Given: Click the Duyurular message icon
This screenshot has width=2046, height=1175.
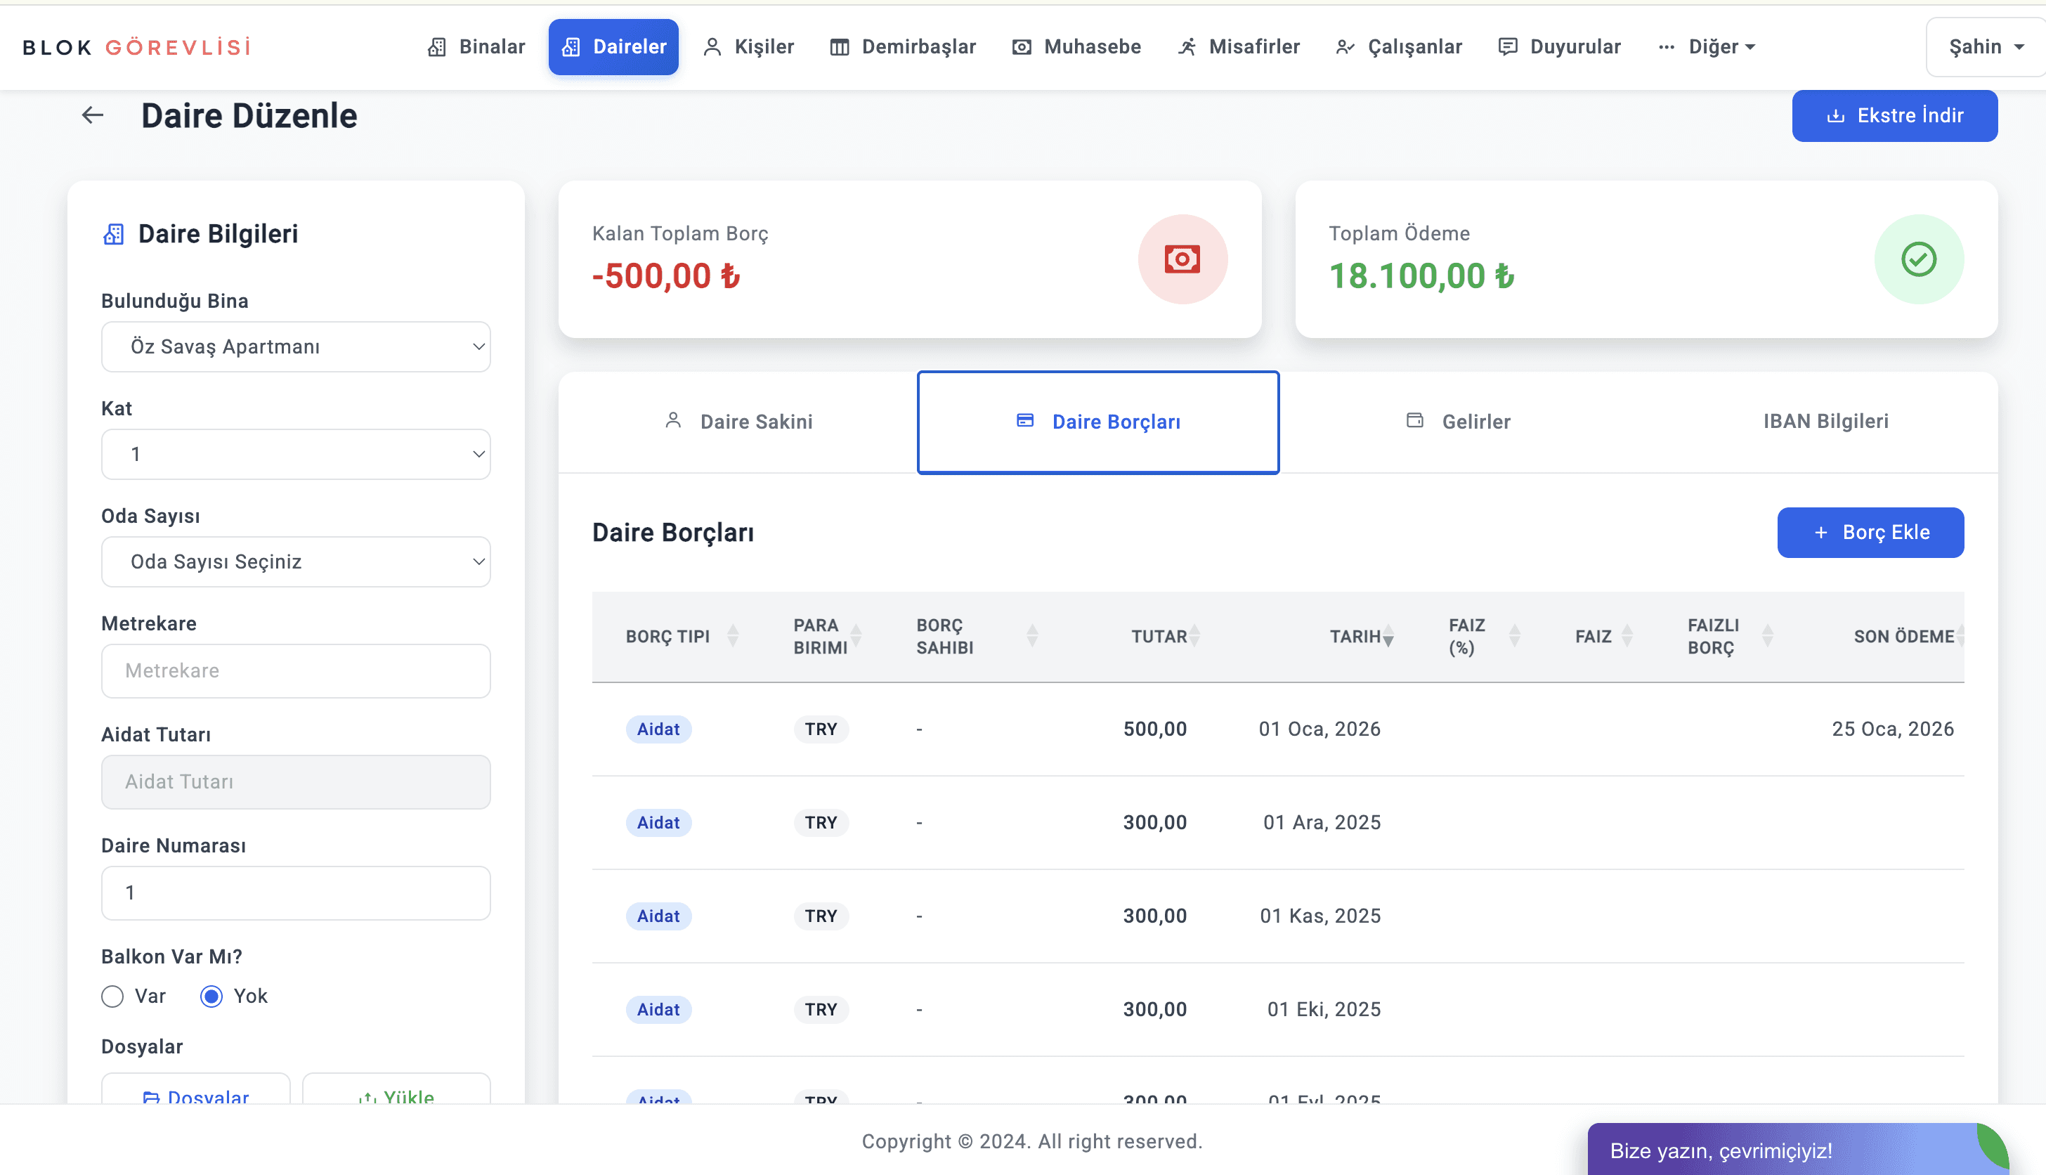Looking at the screenshot, I should pyautogui.click(x=1507, y=47).
